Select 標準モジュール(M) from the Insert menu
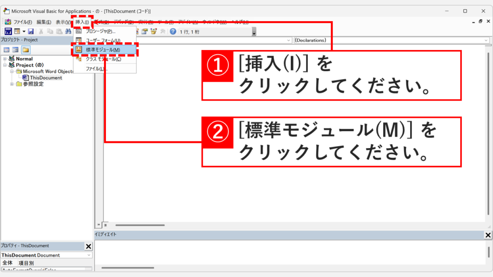 [104, 50]
